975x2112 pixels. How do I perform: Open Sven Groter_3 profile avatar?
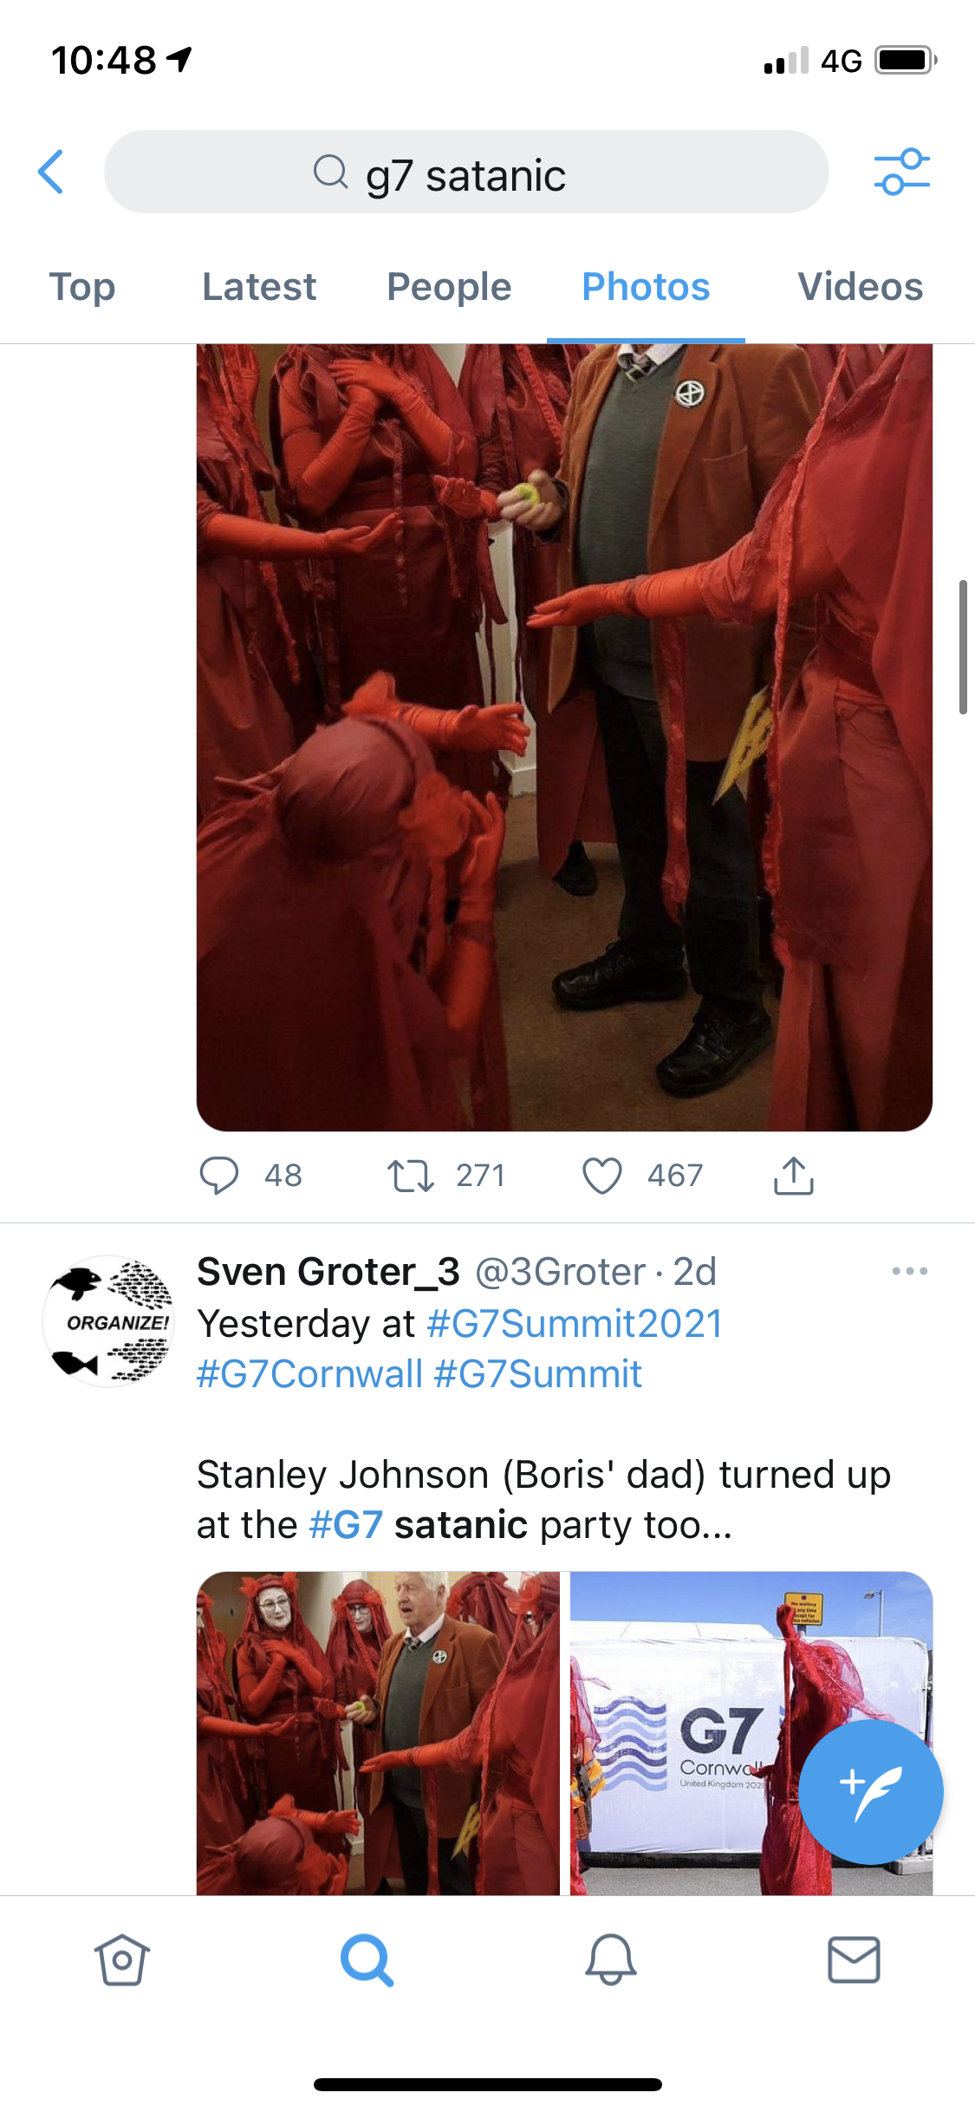(x=107, y=1321)
